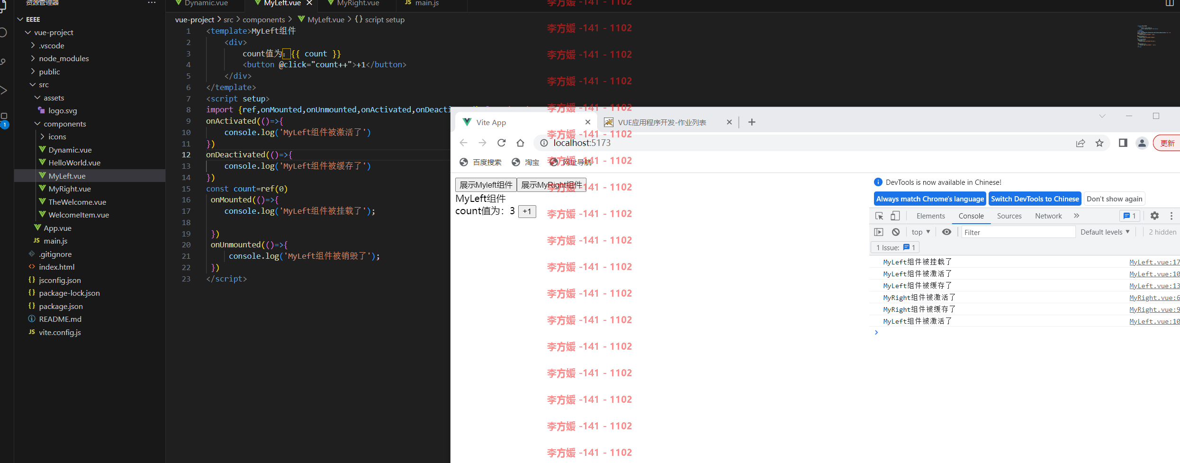Clear the console log
The image size is (1180, 463).
click(896, 232)
